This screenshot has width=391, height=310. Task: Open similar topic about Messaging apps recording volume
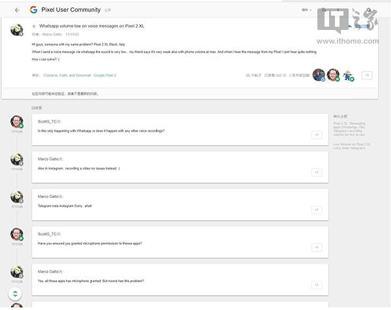[x=349, y=129]
